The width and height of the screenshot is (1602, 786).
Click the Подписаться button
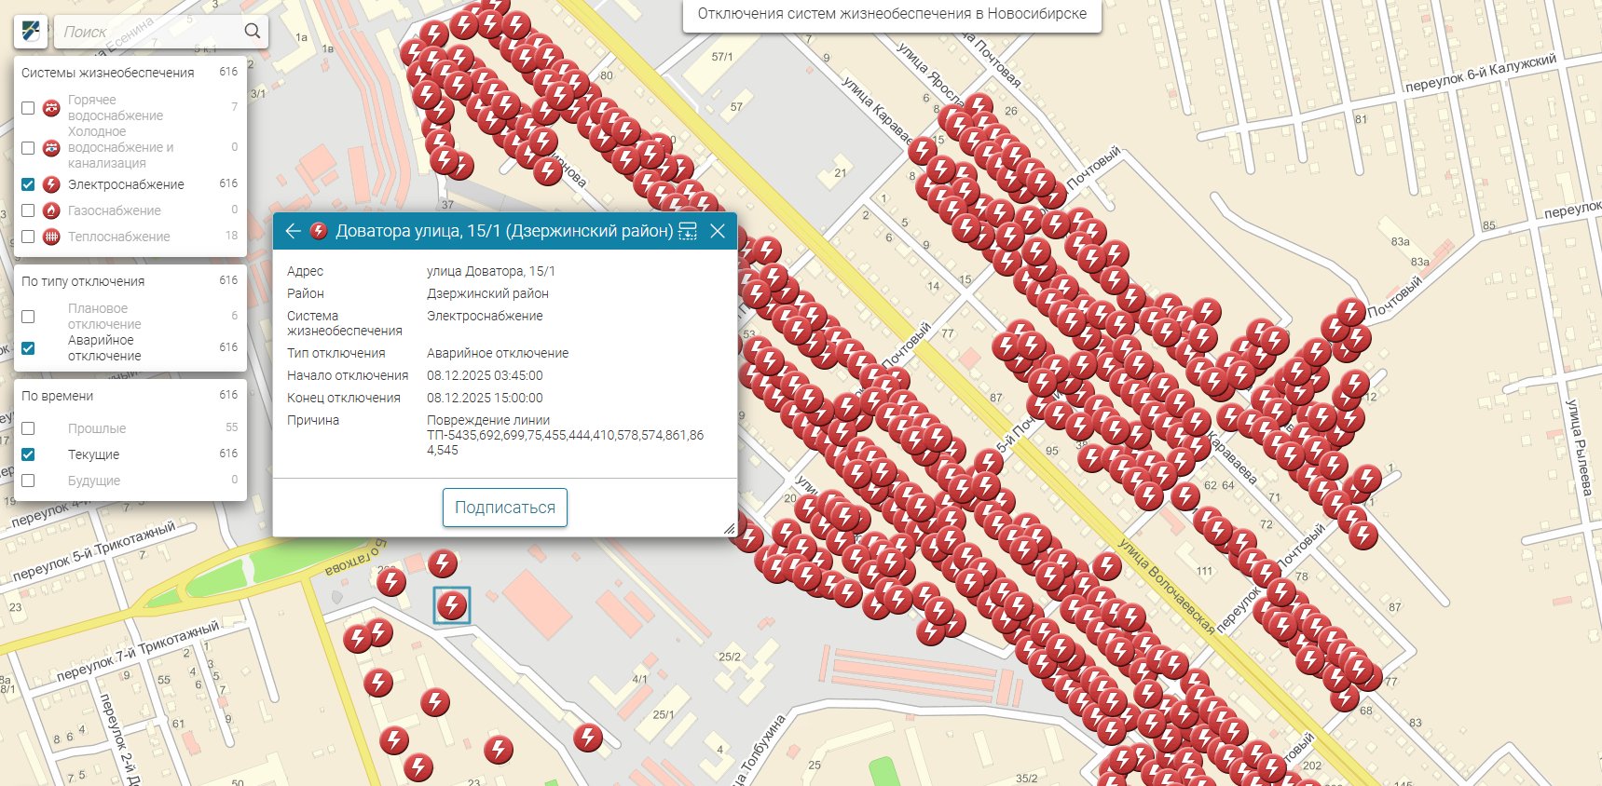(x=504, y=508)
